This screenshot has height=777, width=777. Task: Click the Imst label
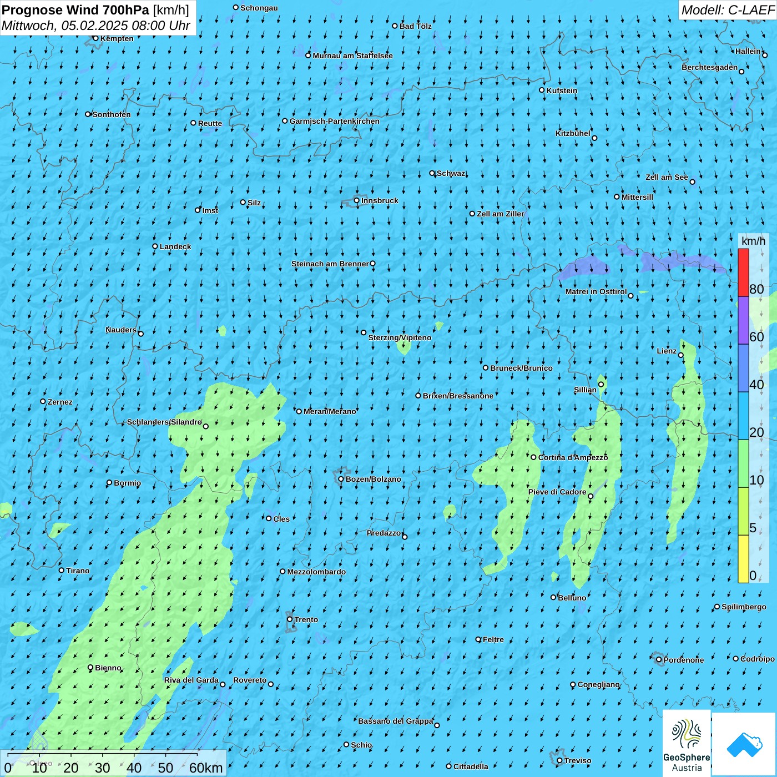pyautogui.click(x=210, y=210)
